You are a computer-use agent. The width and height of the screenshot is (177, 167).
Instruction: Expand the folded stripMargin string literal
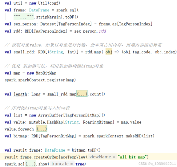24,17
